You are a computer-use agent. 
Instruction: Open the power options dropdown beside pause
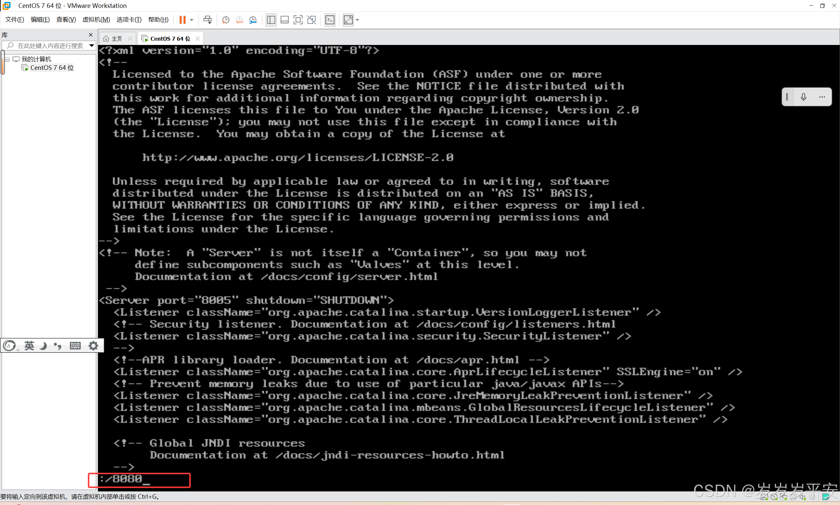(192, 20)
